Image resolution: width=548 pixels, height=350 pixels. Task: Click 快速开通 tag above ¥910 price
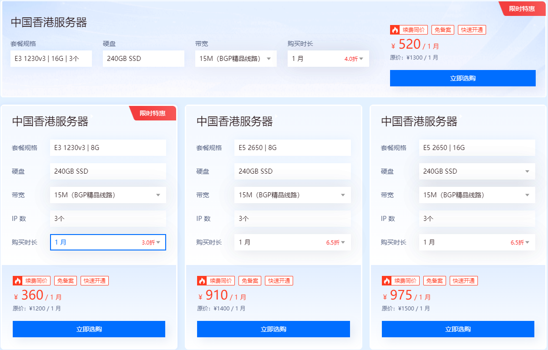click(279, 281)
